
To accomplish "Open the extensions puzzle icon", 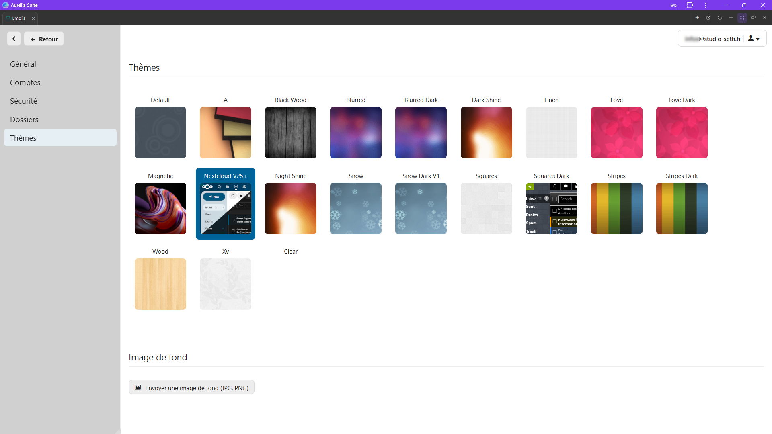I will (x=690, y=5).
